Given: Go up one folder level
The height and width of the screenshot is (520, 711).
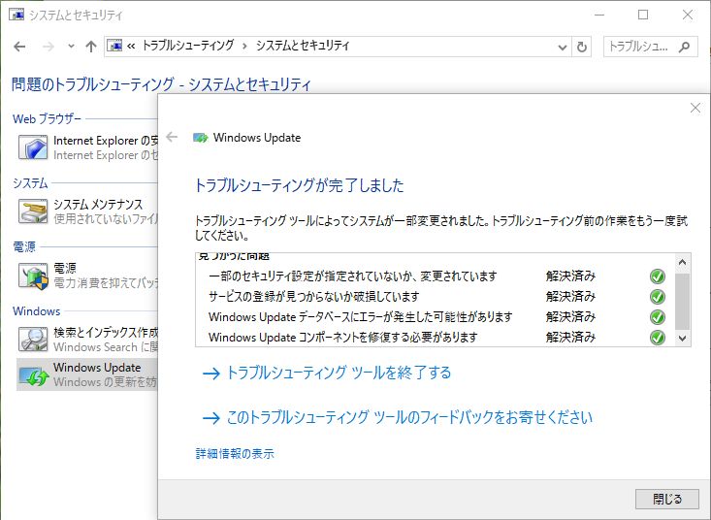Looking at the screenshot, I should pyautogui.click(x=91, y=47).
